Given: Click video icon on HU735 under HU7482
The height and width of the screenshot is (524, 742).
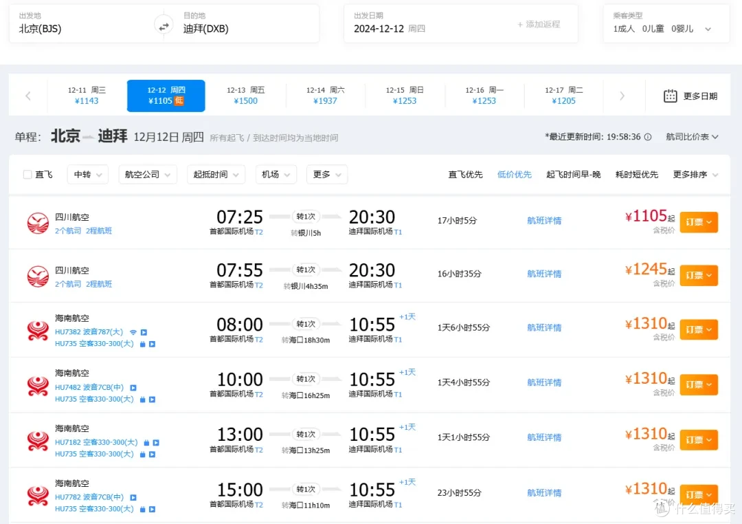Looking at the screenshot, I should (152, 400).
